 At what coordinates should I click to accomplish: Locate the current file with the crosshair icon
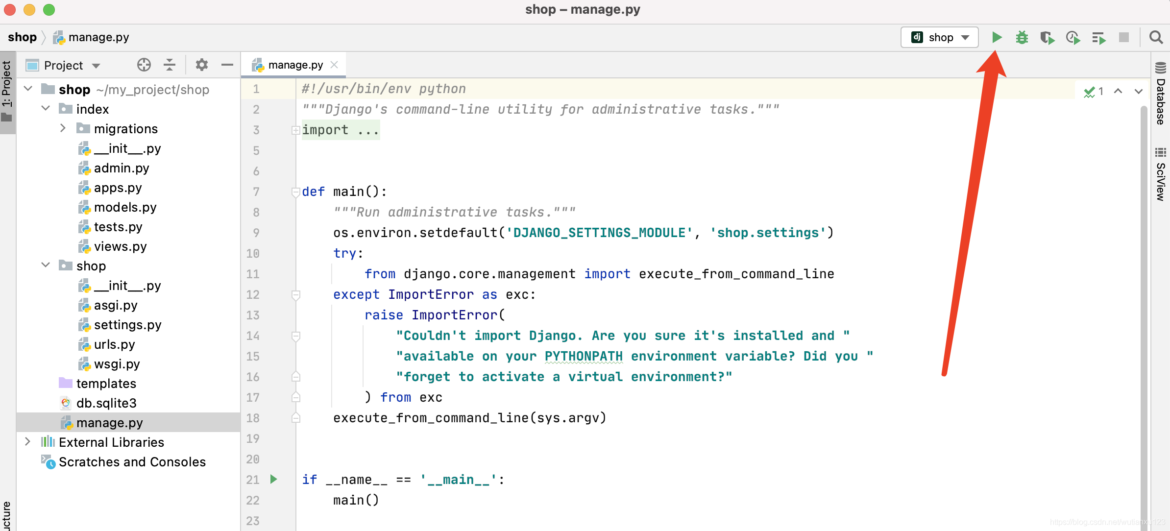(x=144, y=65)
